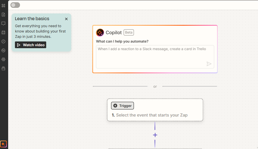
Task: Click the send arrow in Copilot box
Action: pyautogui.click(x=209, y=64)
